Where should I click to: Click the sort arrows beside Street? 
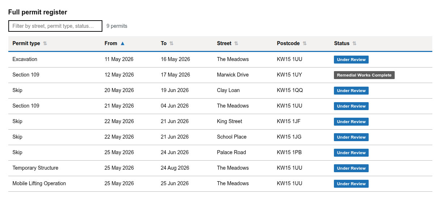(x=236, y=43)
